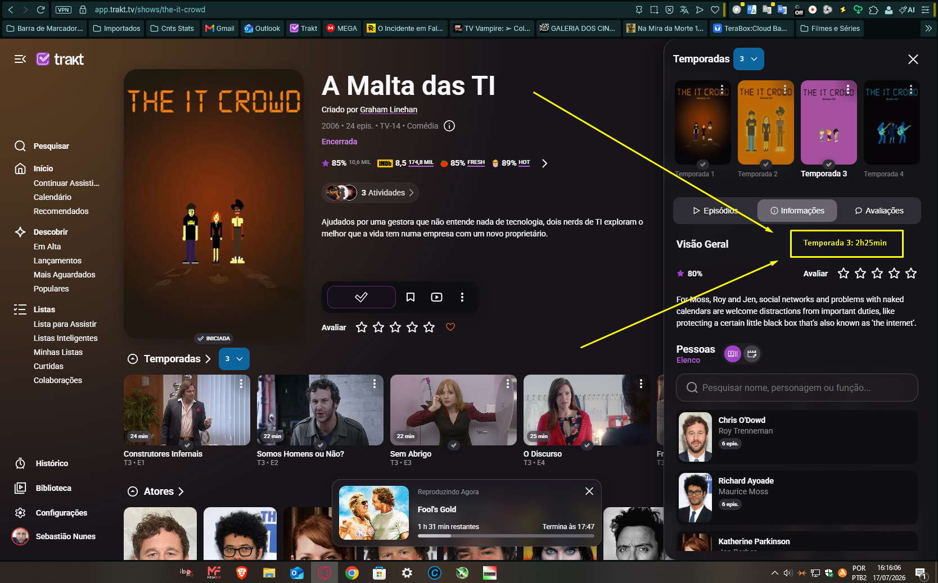Collapse the Trakt sidebar with the menu icon
Image resolution: width=938 pixels, height=583 pixels.
pyautogui.click(x=20, y=59)
